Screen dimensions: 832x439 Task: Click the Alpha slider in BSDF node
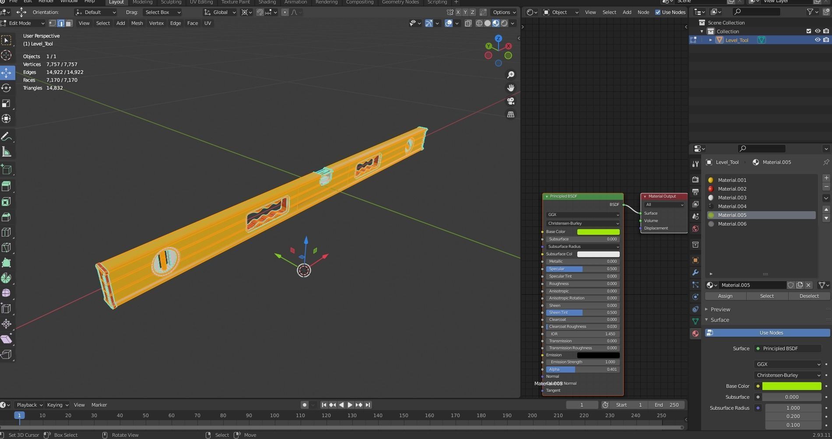point(583,369)
